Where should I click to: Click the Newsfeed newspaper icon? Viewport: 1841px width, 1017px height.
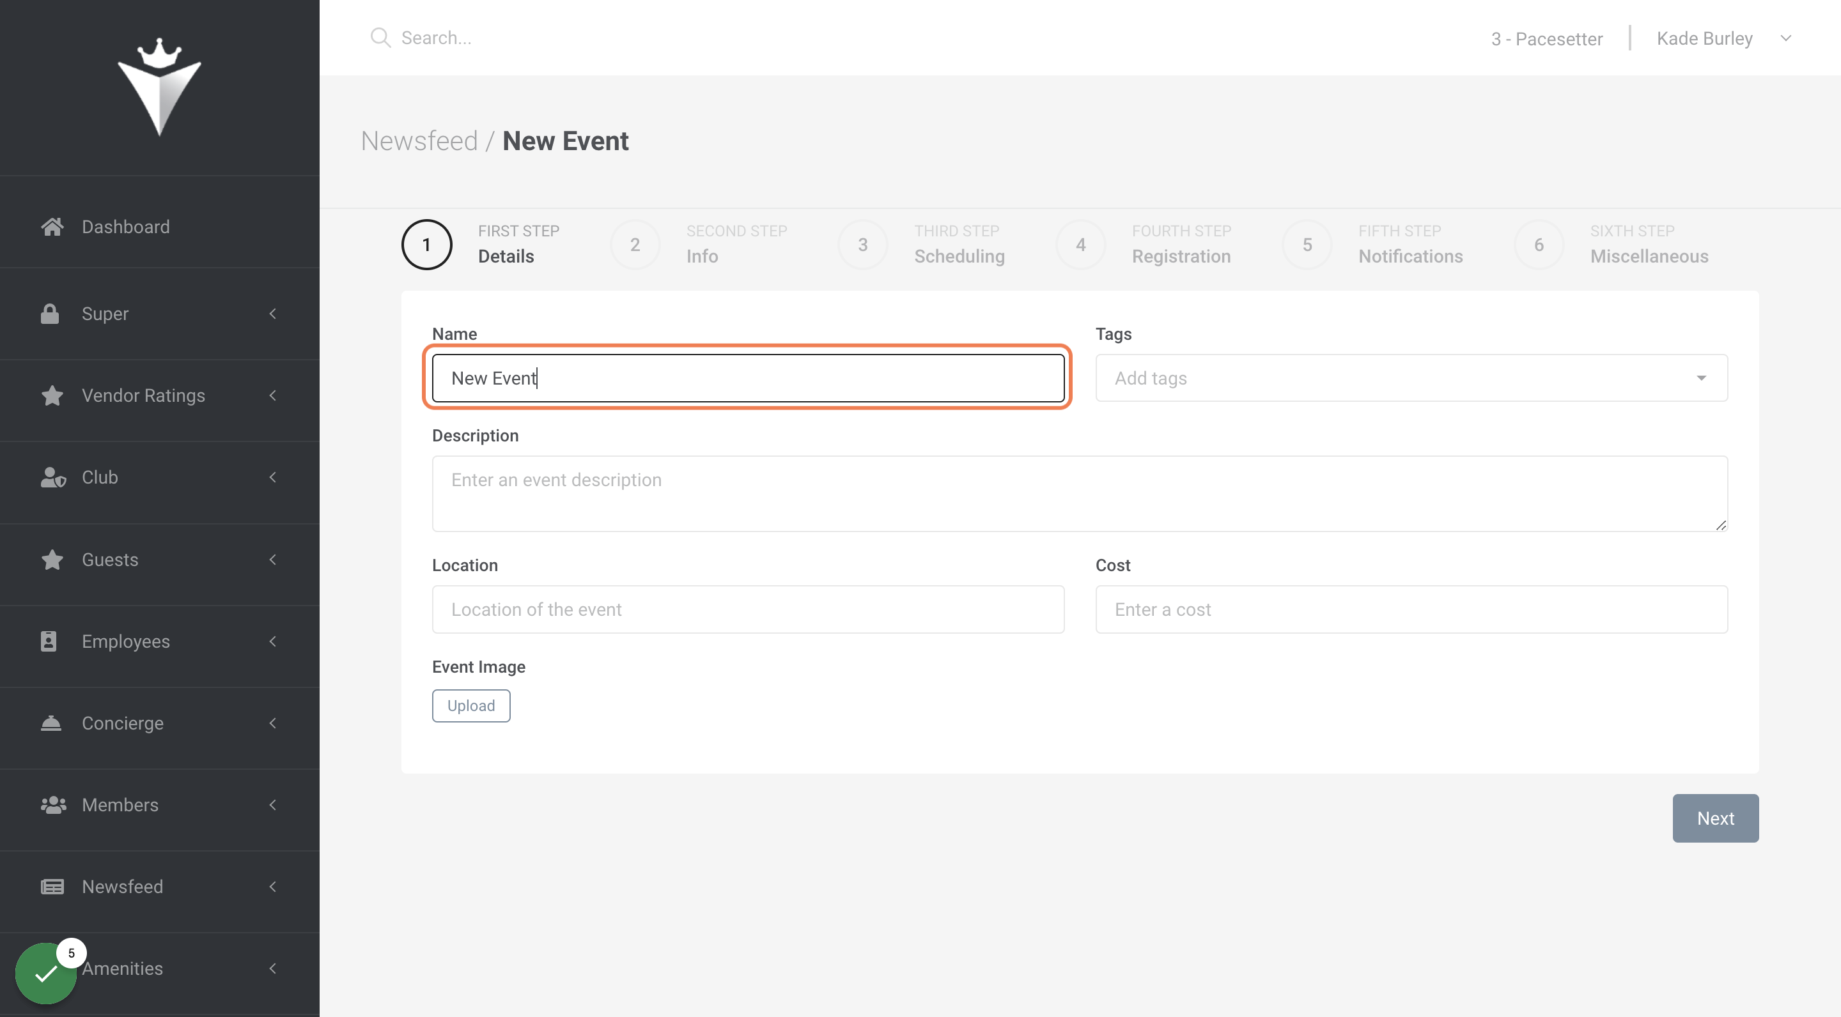coord(52,886)
